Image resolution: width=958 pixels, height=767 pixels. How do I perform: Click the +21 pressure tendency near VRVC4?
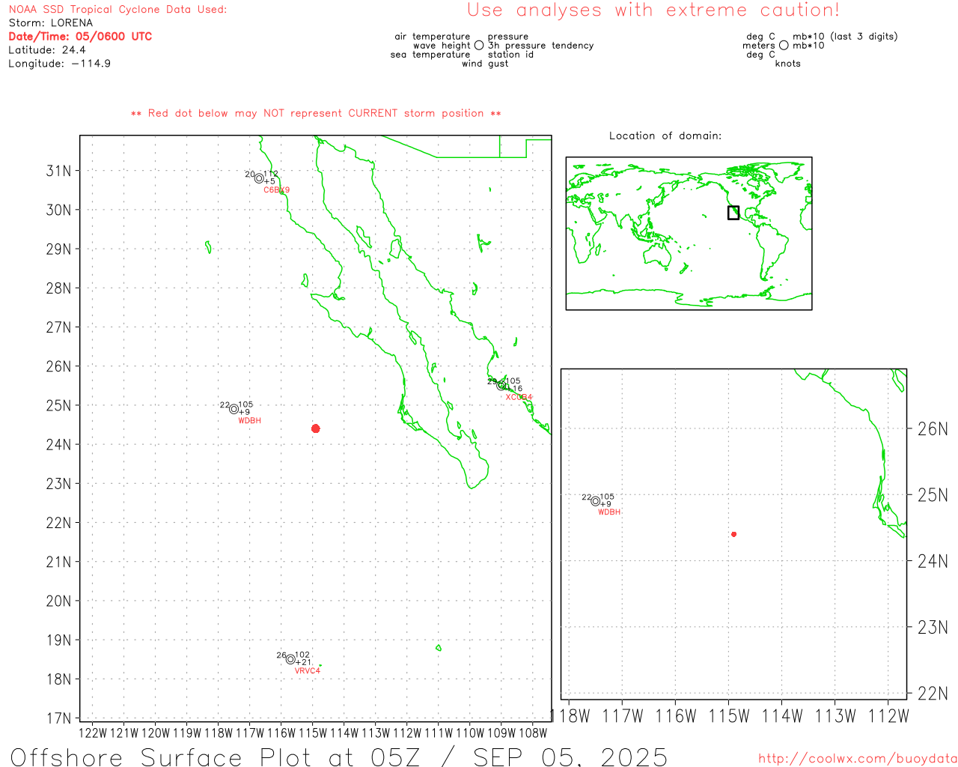tap(303, 662)
